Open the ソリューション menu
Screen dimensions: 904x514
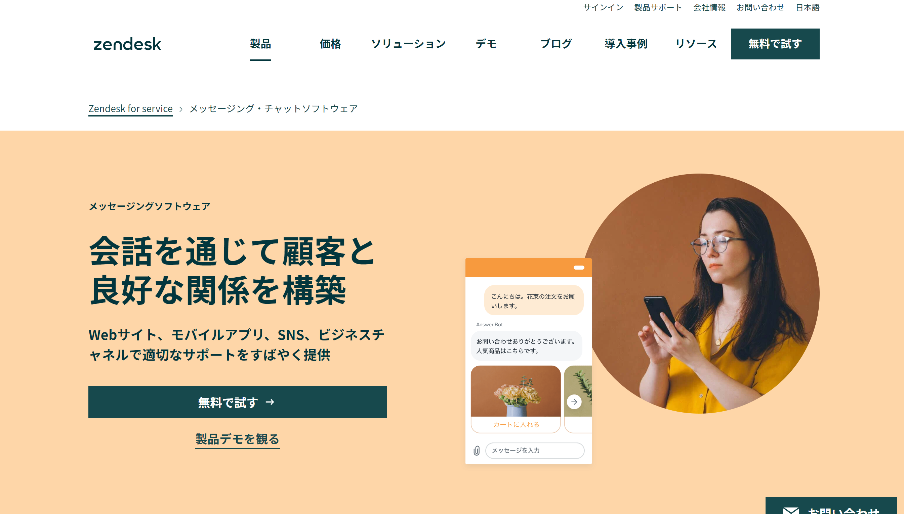[x=408, y=44]
